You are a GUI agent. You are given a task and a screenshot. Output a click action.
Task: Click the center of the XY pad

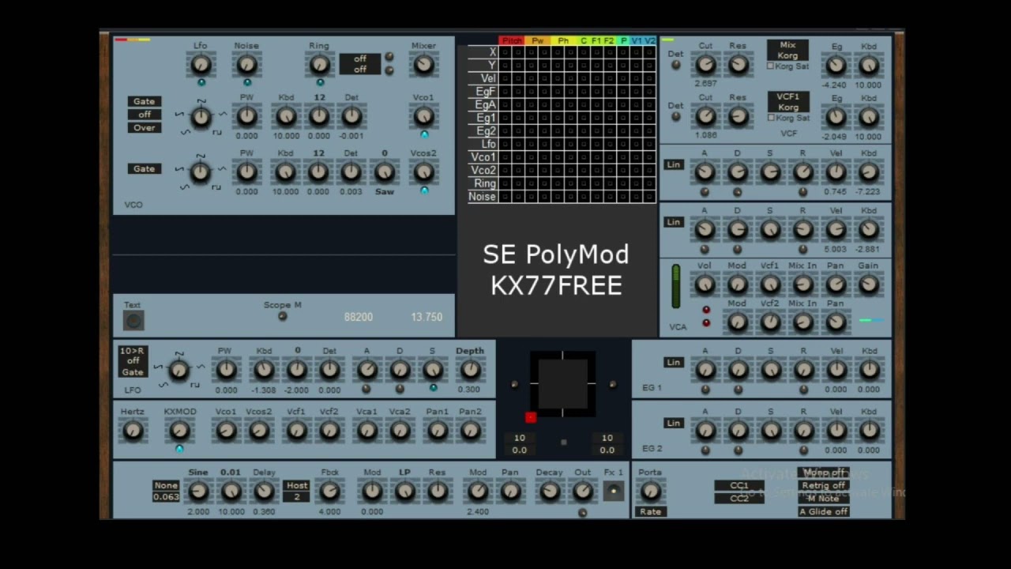coord(563,383)
